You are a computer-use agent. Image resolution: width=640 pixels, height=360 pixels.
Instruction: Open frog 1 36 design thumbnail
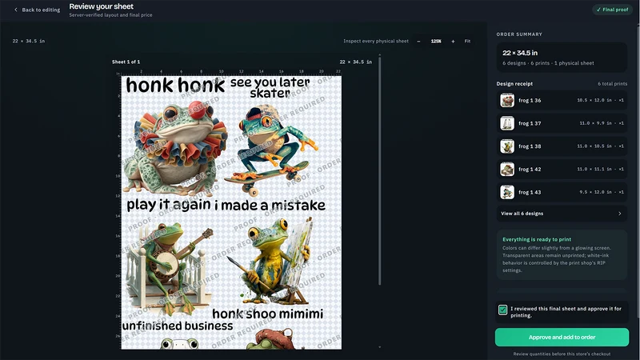[507, 100]
